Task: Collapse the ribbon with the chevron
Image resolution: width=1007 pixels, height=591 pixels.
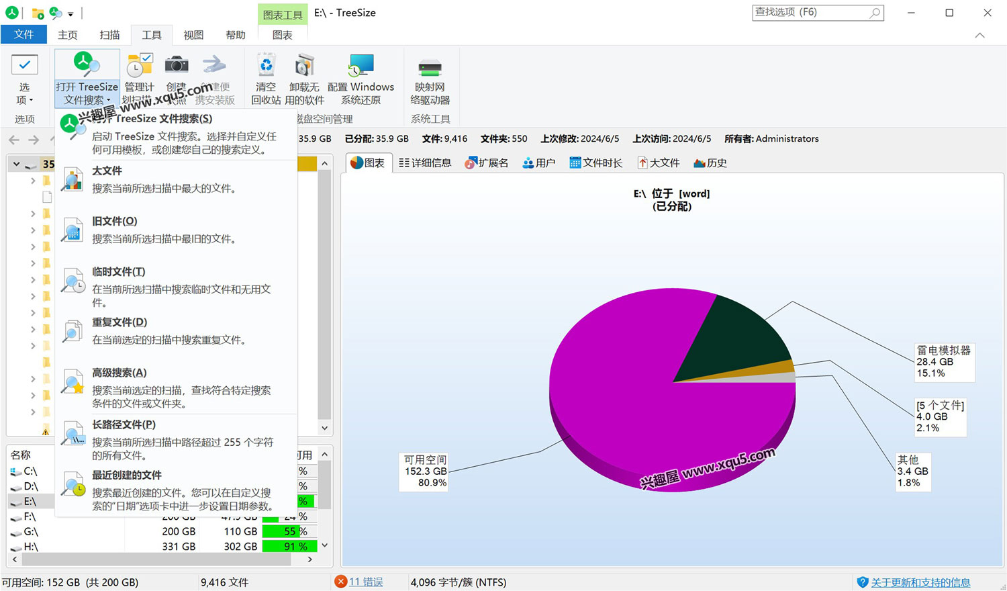Action: (979, 35)
